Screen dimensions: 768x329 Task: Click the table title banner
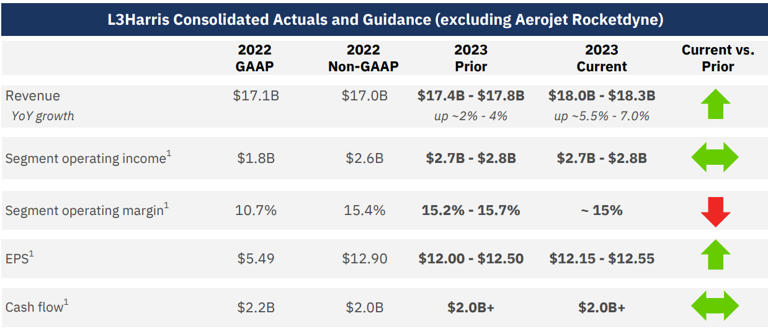point(385,19)
